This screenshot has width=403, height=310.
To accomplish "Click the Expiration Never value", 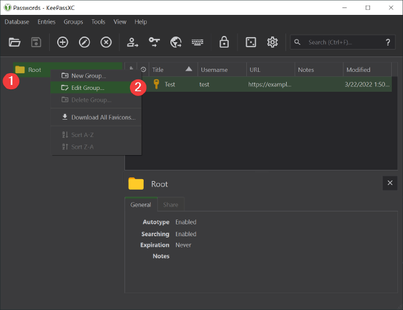I will [183, 245].
